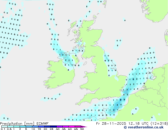Click the '45' legend scale label

click(76, 129)
